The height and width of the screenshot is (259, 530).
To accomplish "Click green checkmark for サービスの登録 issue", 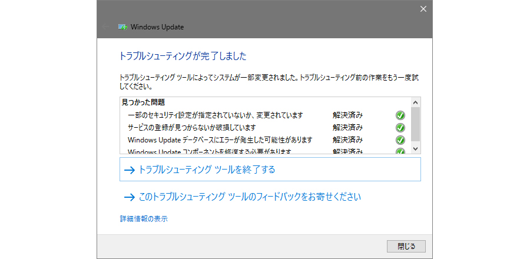I will point(400,127).
